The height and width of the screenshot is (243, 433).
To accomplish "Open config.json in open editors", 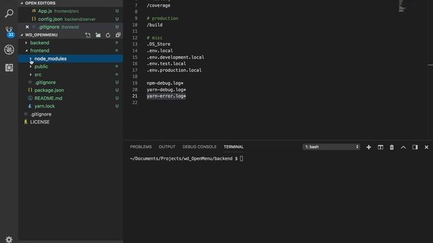I will tap(70, 19).
